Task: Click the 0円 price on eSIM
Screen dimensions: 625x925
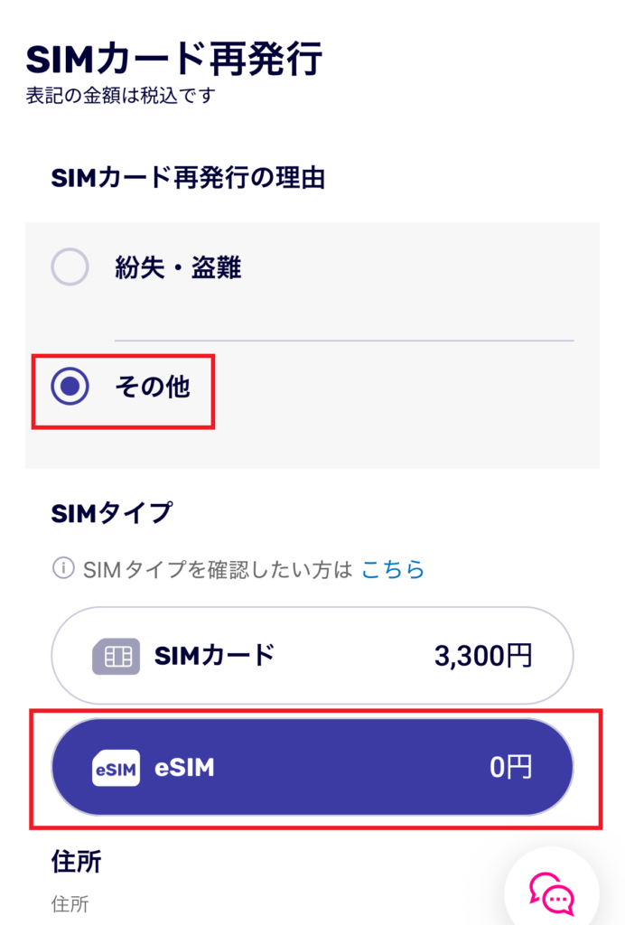Action: point(511,769)
